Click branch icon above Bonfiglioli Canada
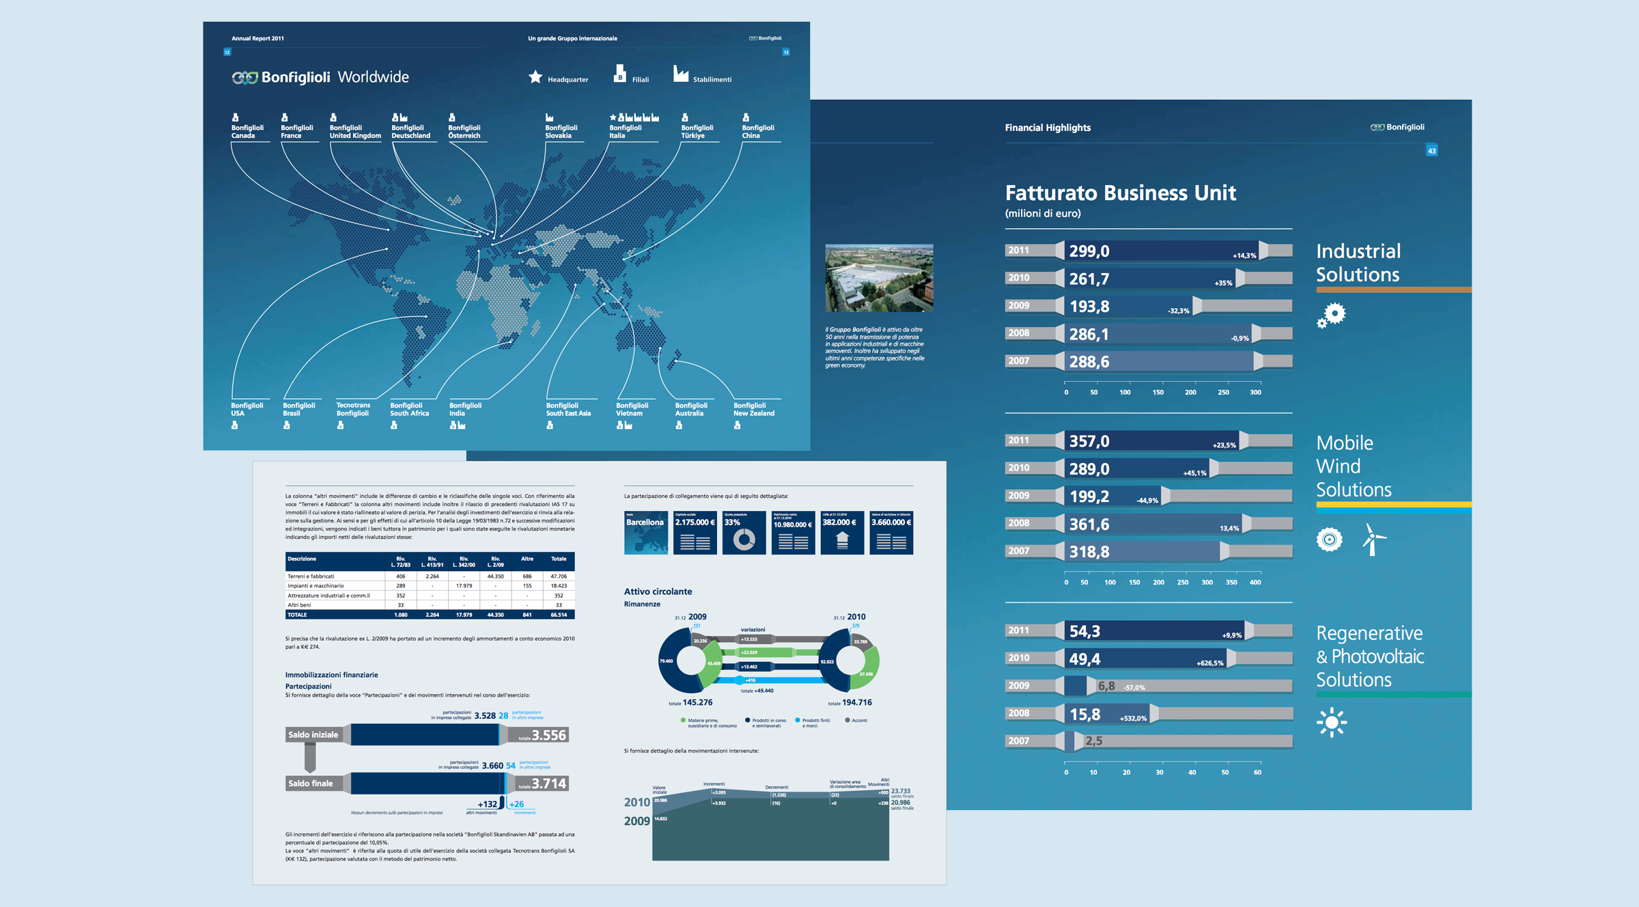 tap(236, 117)
